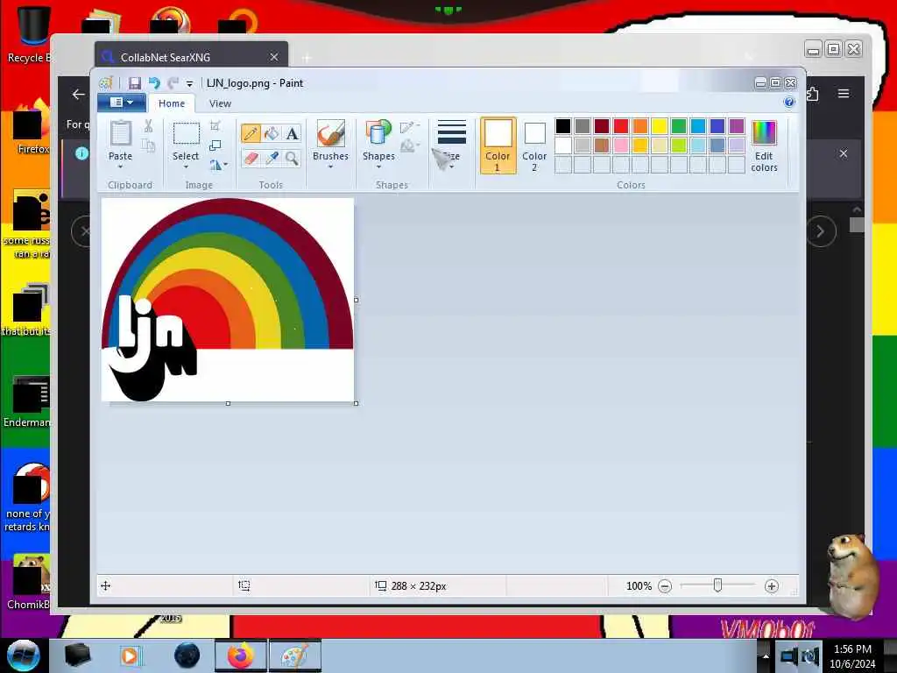The image size is (897, 673).
Task: Expand the Brushes dropdown arrow
Action: tap(330, 167)
